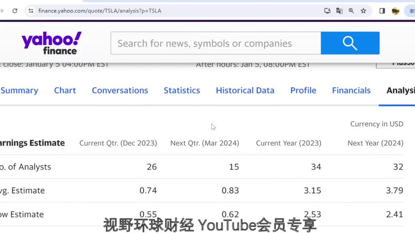Switch to the Chart tab

(65, 91)
